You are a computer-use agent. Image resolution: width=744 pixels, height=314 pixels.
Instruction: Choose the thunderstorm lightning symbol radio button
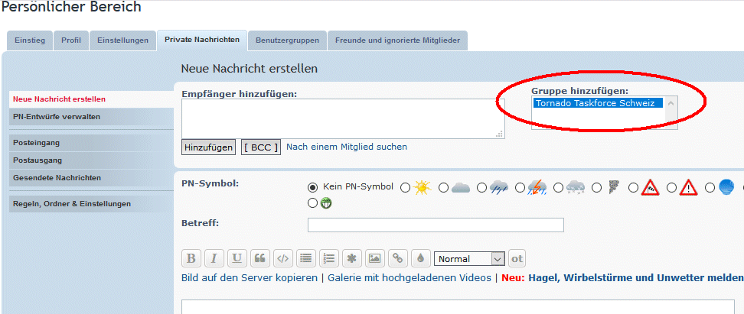(520, 188)
